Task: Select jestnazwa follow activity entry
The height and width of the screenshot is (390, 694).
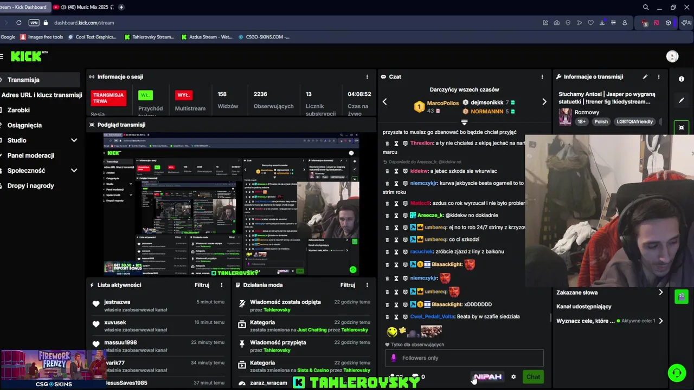Action: (157, 305)
